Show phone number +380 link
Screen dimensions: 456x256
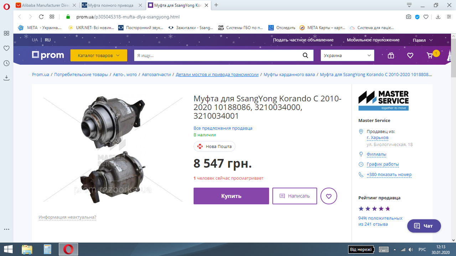point(389,175)
